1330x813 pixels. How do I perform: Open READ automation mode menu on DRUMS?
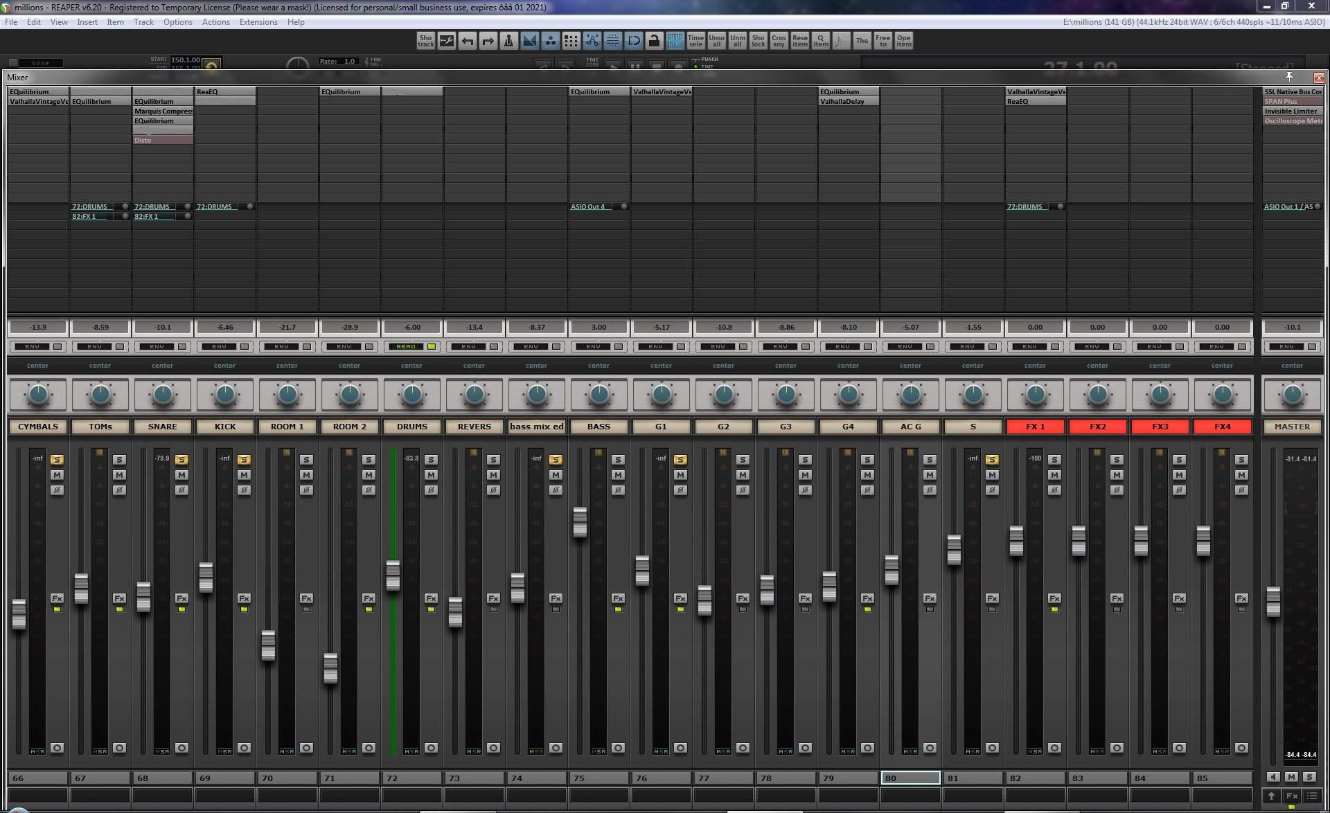[407, 346]
